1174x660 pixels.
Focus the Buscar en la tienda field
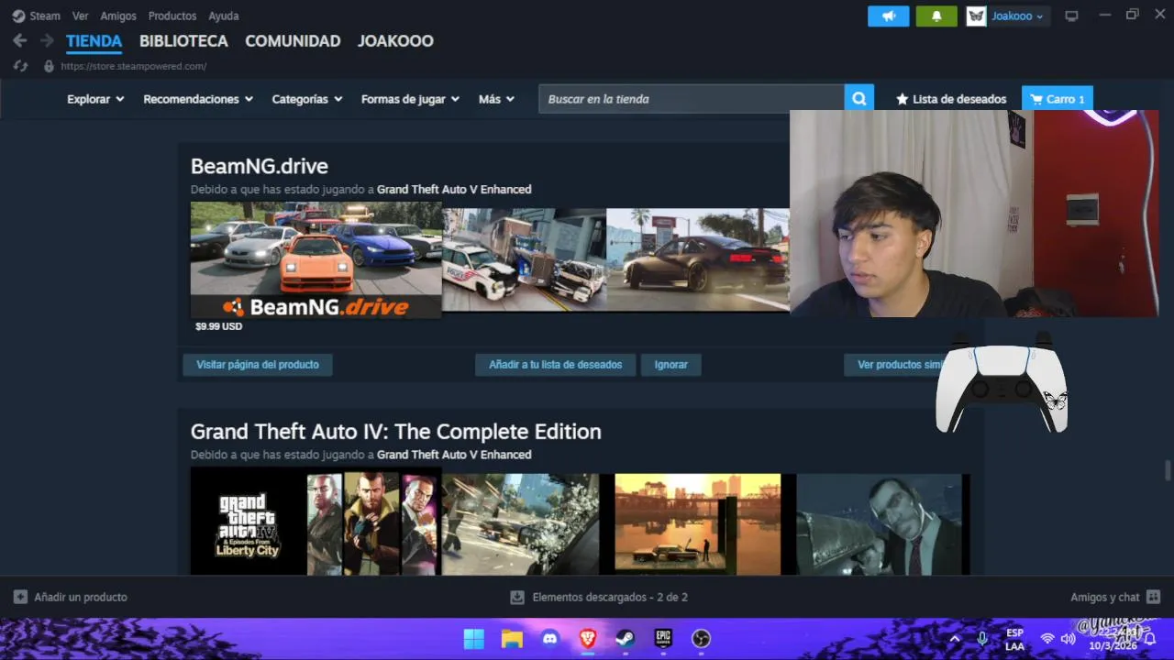[692, 99]
